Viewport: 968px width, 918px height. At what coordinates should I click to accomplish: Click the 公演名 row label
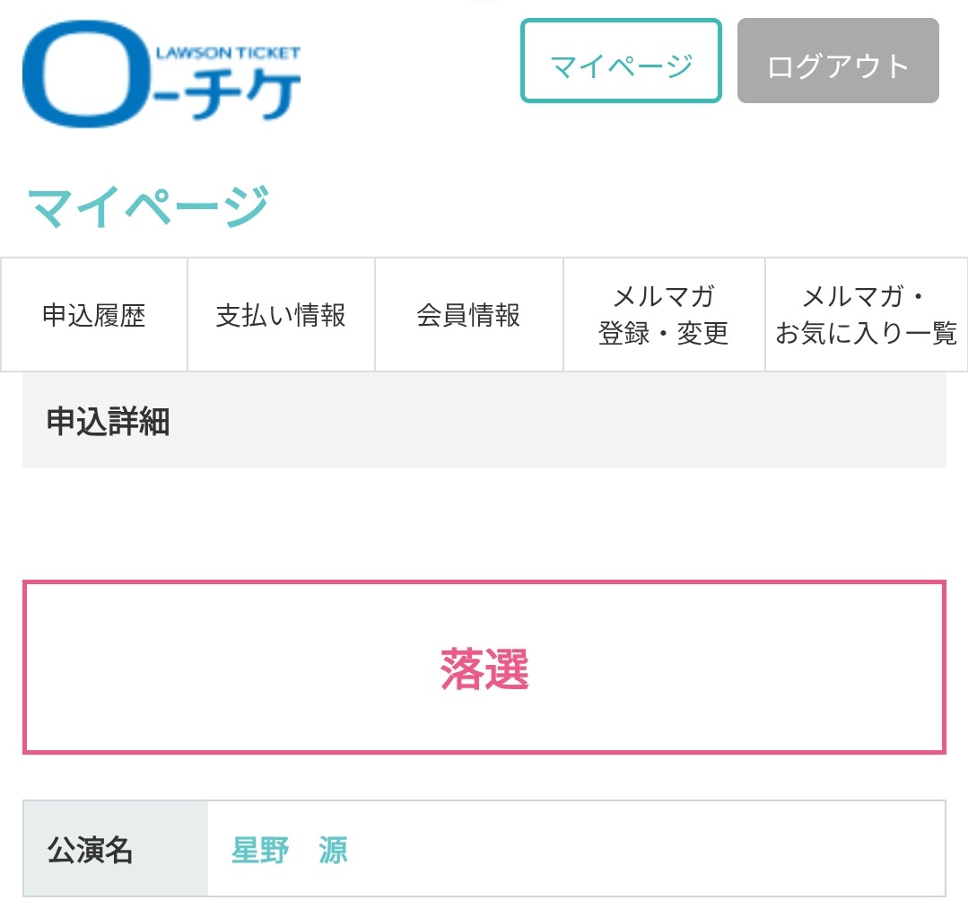coord(116,849)
